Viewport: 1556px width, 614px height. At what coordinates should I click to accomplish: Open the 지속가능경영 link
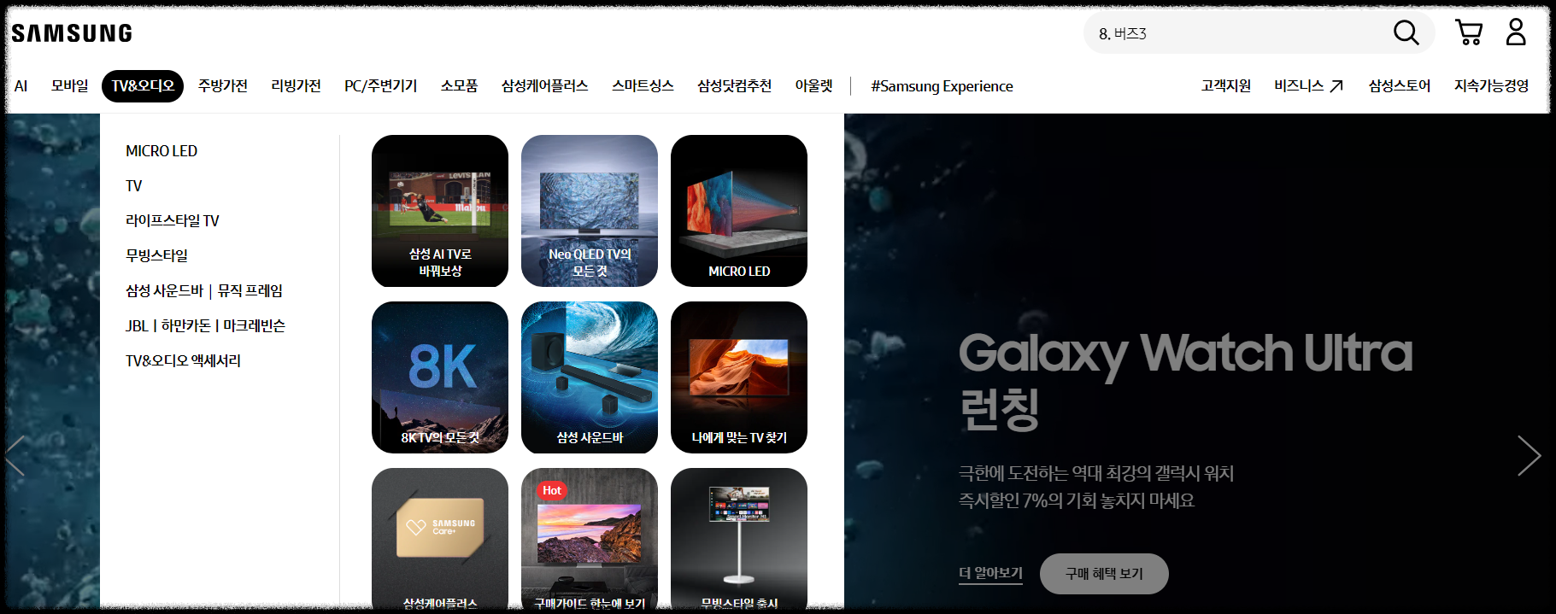click(1491, 85)
